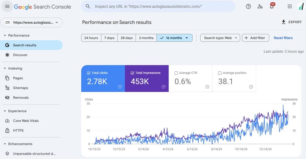The height and width of the screenshot is (159, 306).
Task: Uncheck the Total clicks checkbox
Action: pyautogui.click(x=88, y=73)
